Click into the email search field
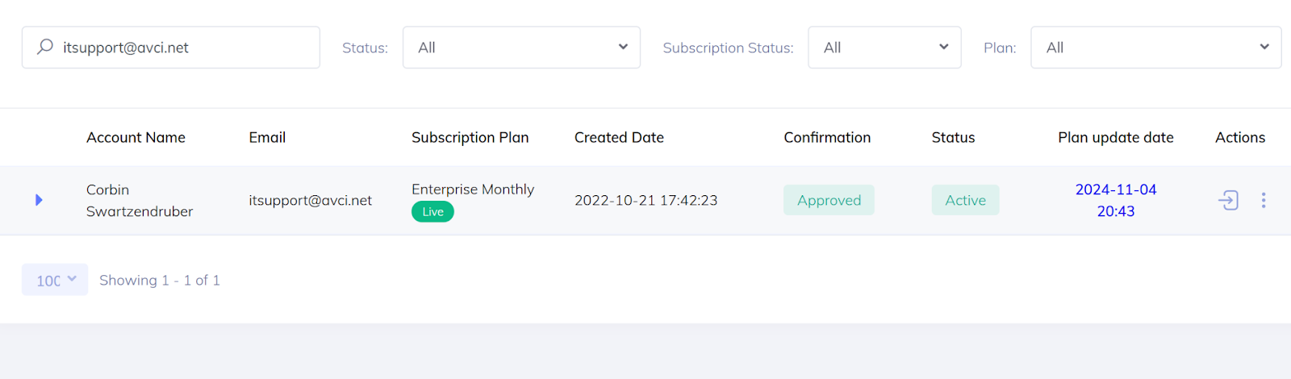This screenshot has height=379, width=1291. [x=186, y=48]
